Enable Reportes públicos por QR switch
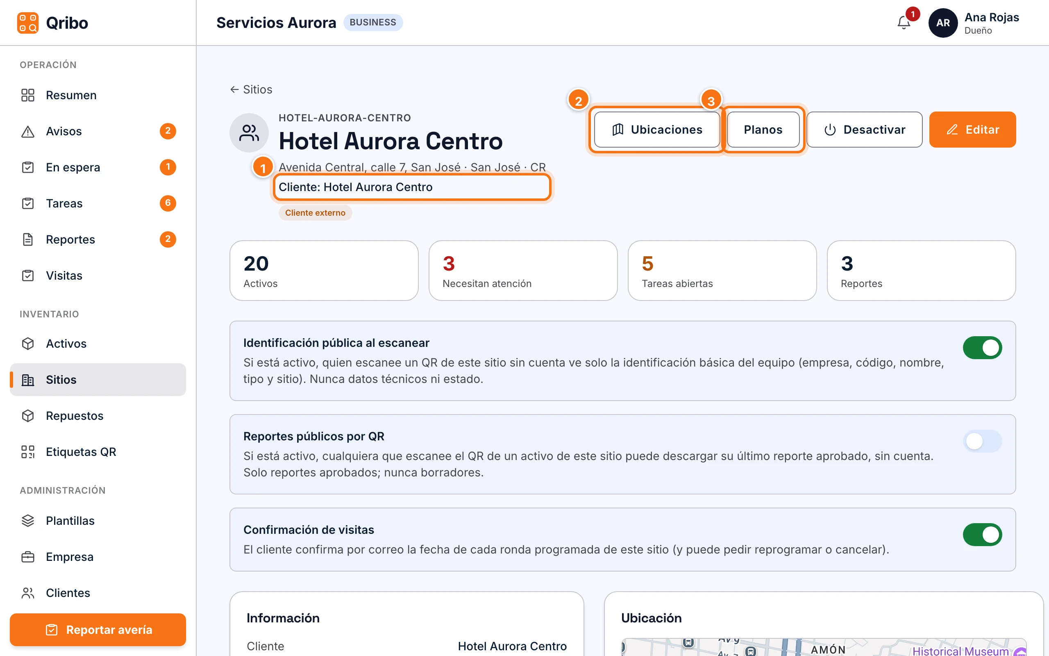The height and width of the screenshot is (656, 1049). (982, 441)
